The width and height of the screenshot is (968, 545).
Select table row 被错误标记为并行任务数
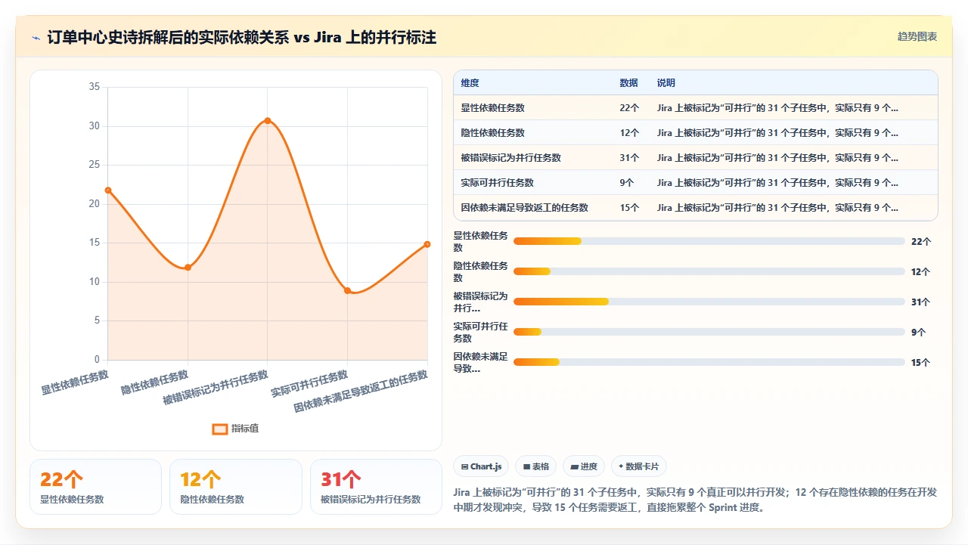tap(696, 158)
